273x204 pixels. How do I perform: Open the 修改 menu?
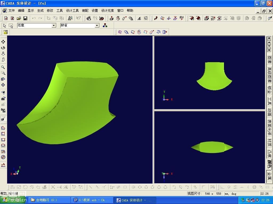pyautogui.click(x=50, y=11)
